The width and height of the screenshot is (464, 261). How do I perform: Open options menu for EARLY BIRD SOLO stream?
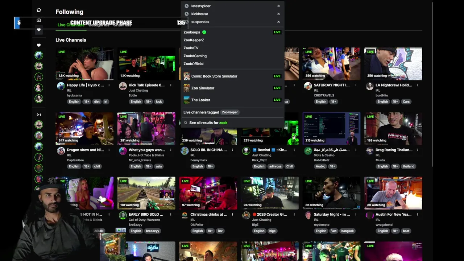pos(170,214)
